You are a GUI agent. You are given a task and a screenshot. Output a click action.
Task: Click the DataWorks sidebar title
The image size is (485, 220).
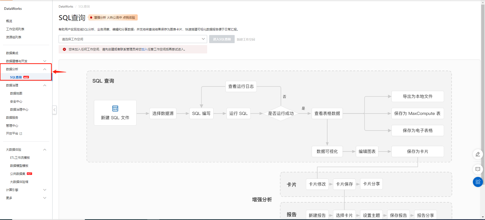click(13, 9)
